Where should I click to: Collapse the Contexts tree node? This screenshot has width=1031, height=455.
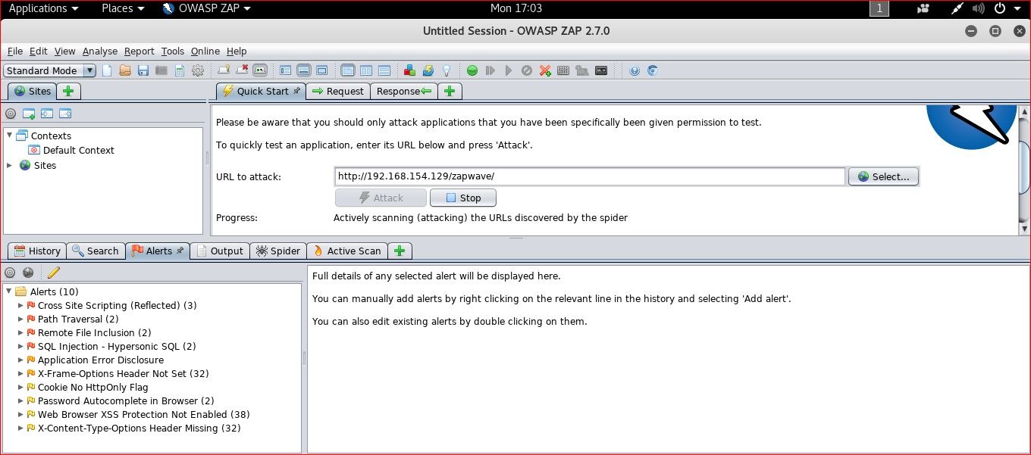[x=10, y=136]
